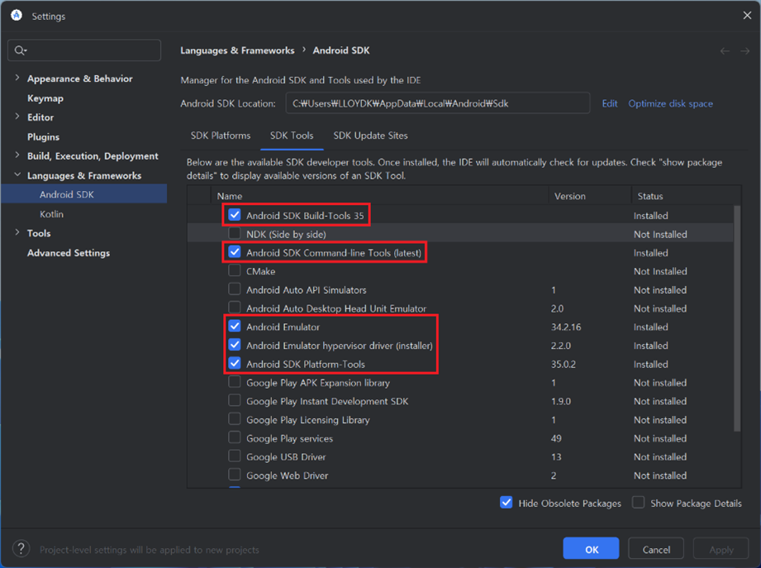Toggle Hide Obsolete Packages checkbox

[x=507, y=503]
